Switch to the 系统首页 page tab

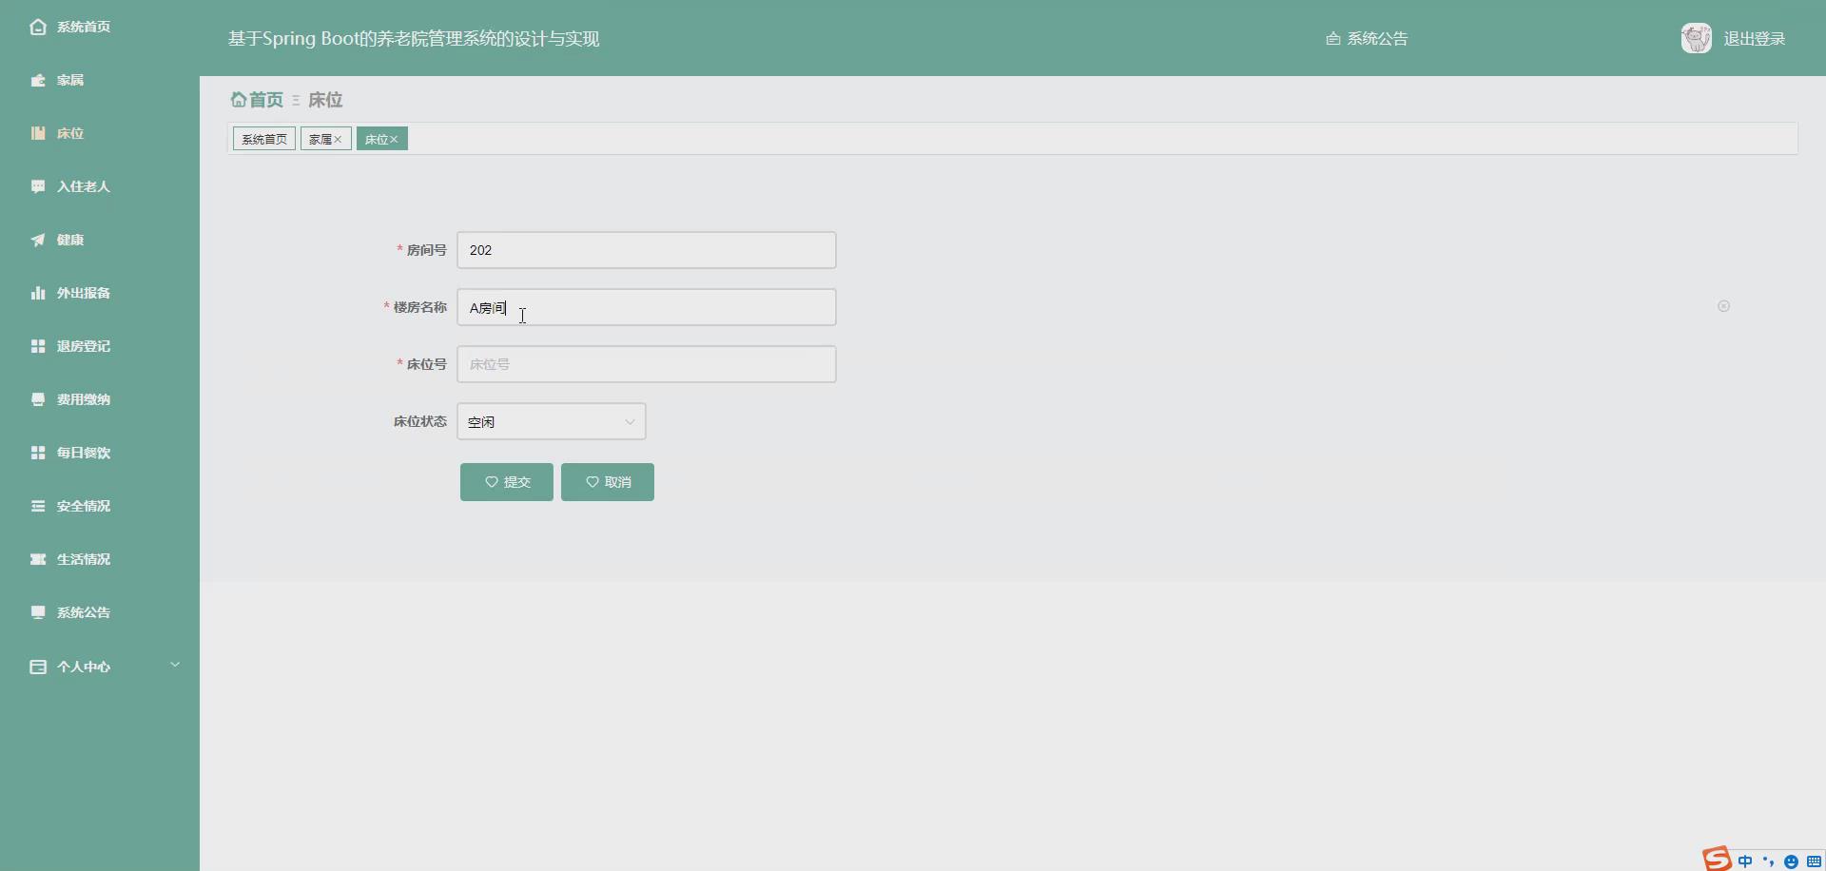[264, 139]
